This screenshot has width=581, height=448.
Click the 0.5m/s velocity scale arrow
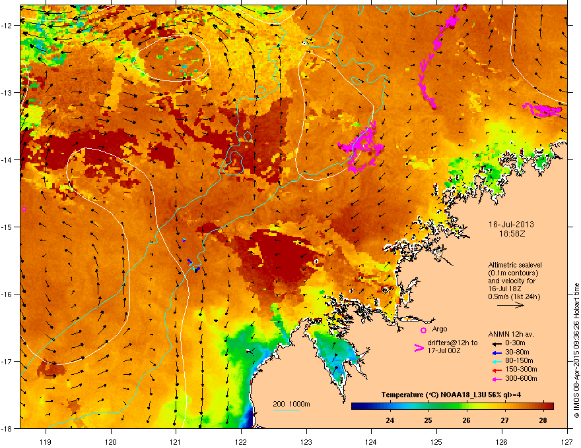coord(510,305)
